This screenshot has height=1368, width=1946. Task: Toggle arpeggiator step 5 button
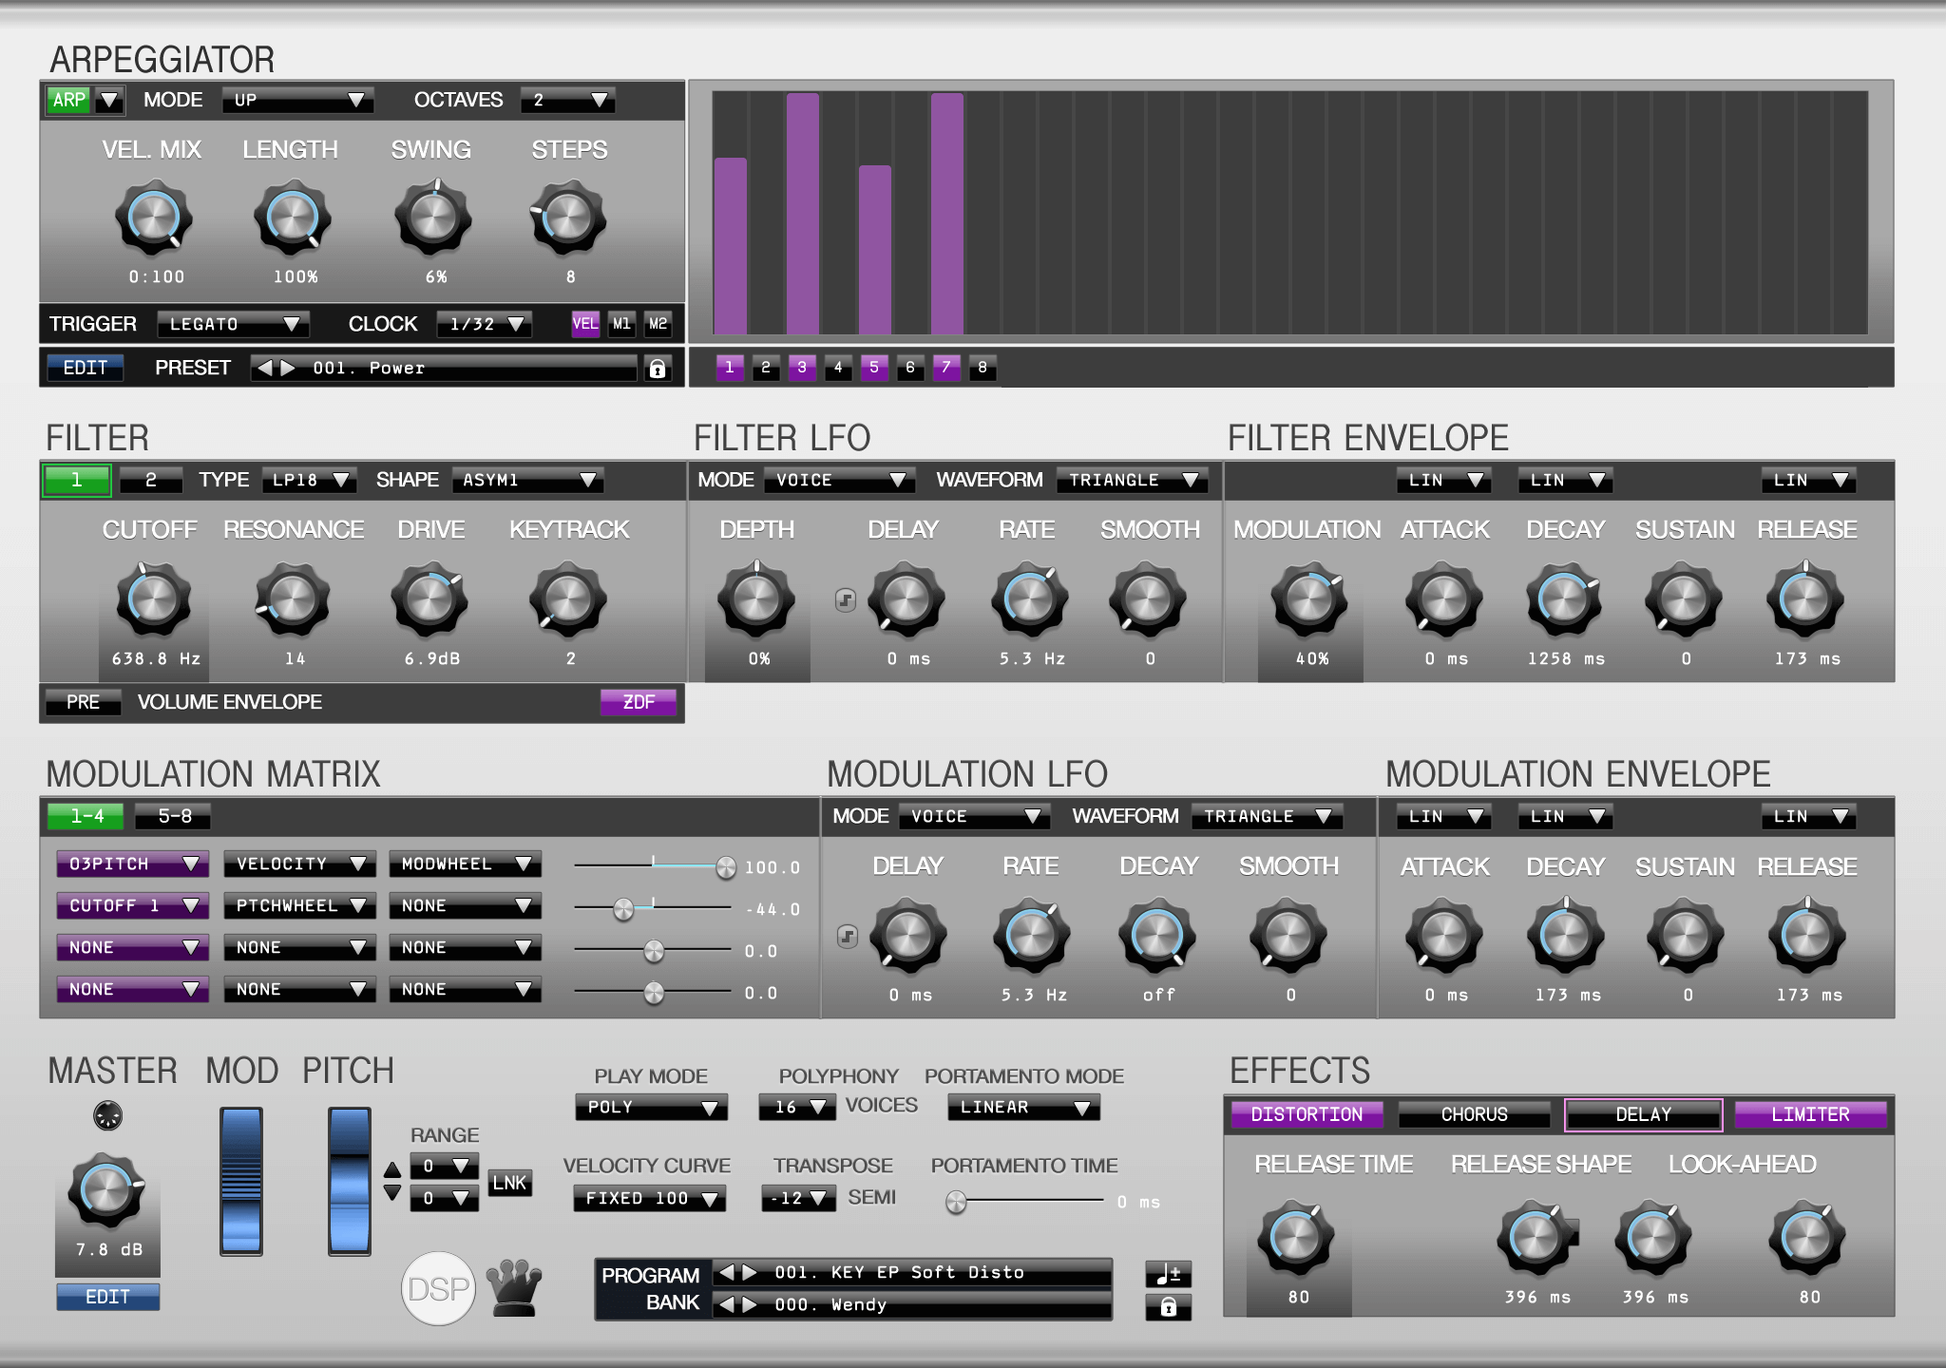[873, 368]
